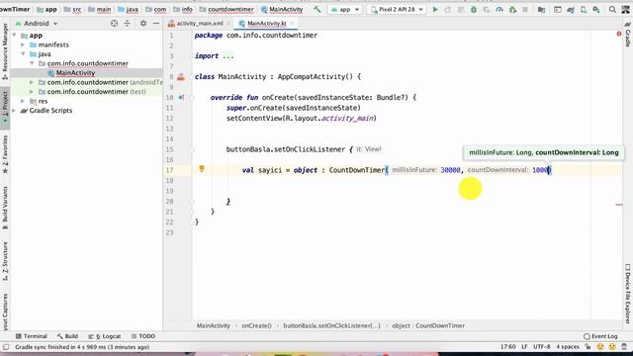633x356 pixels.
Task: Expand the folded import statement
Action: point(228,56)
